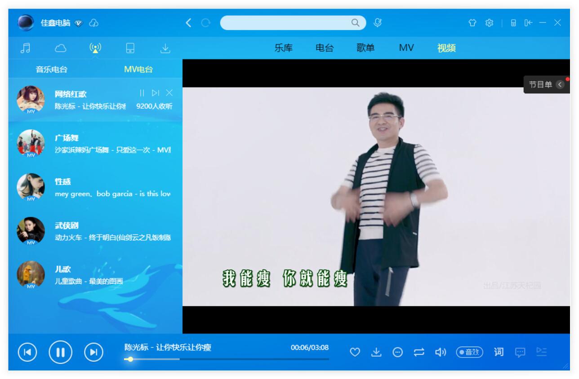Select the 性感 station thumbnail

pyautogui.click(x=31, y=187)
